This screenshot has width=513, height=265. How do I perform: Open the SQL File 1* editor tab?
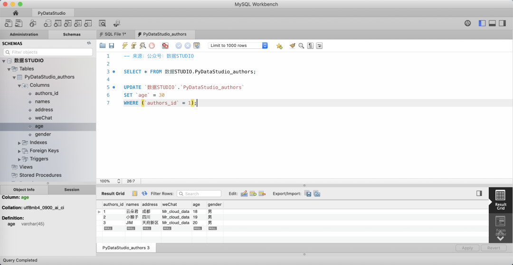click(115, 34)
